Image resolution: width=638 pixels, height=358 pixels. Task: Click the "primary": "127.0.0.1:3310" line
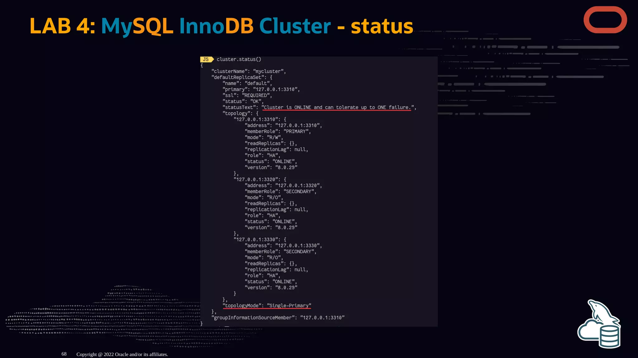(x=261, y=89)
